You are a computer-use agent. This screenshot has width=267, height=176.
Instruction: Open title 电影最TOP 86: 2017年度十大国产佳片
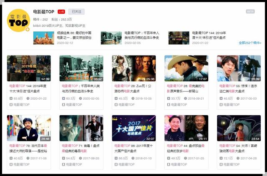[133, 148]
